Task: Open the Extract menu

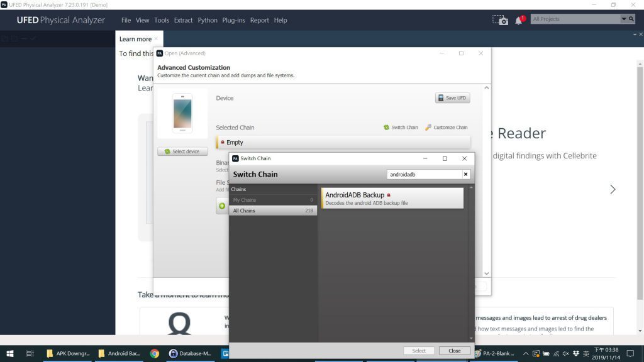Action: 183,20
